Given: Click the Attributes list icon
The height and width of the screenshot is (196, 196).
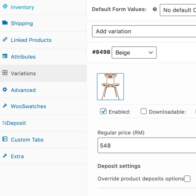Looking at the screenshot, I should [5, 56].
